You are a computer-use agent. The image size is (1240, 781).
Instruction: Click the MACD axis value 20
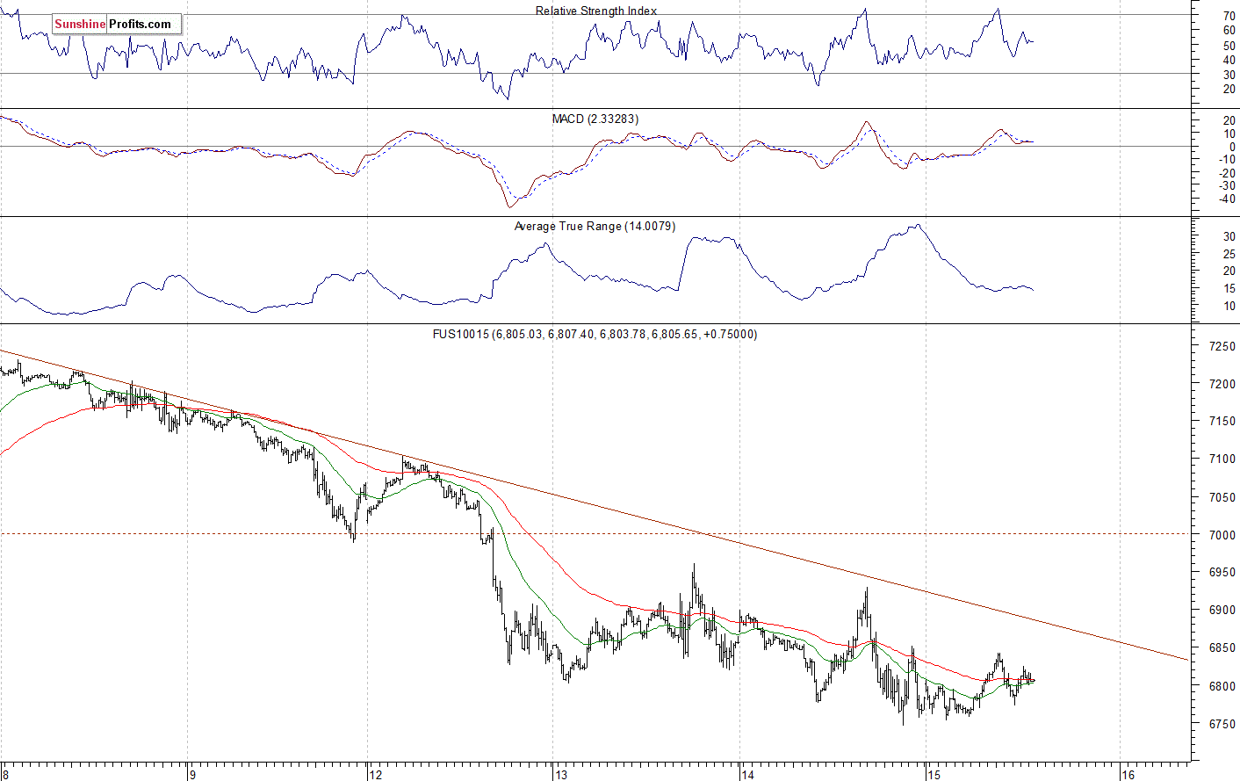pos(1229,120)
